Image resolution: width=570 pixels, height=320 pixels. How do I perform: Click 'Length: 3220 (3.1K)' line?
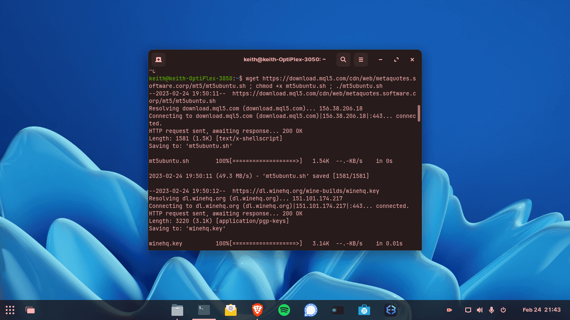pos(219,221)
